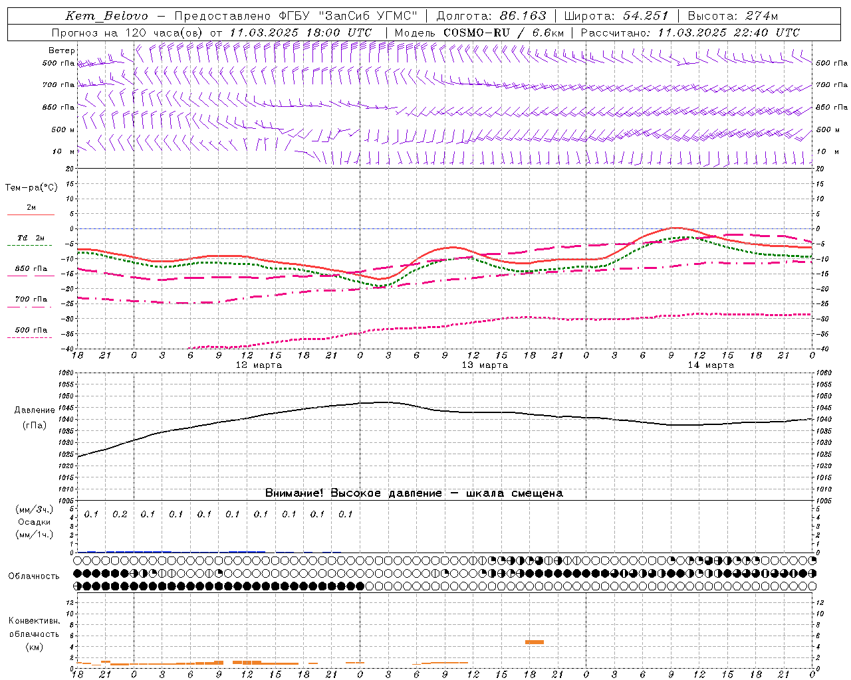Image resolution: width=851 pixels, height=680 pixels.
Task: Select the model name COSMO-RU / 6.6км
Action: [x=504, y=33]
